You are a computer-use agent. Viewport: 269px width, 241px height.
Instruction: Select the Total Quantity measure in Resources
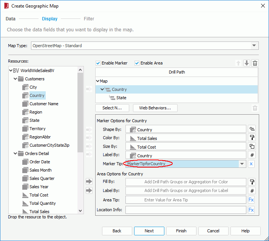(x=43, y=203)
